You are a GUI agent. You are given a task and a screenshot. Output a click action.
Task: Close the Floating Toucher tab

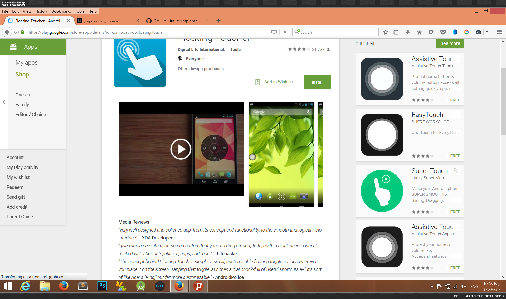click(x=69, y=21)
